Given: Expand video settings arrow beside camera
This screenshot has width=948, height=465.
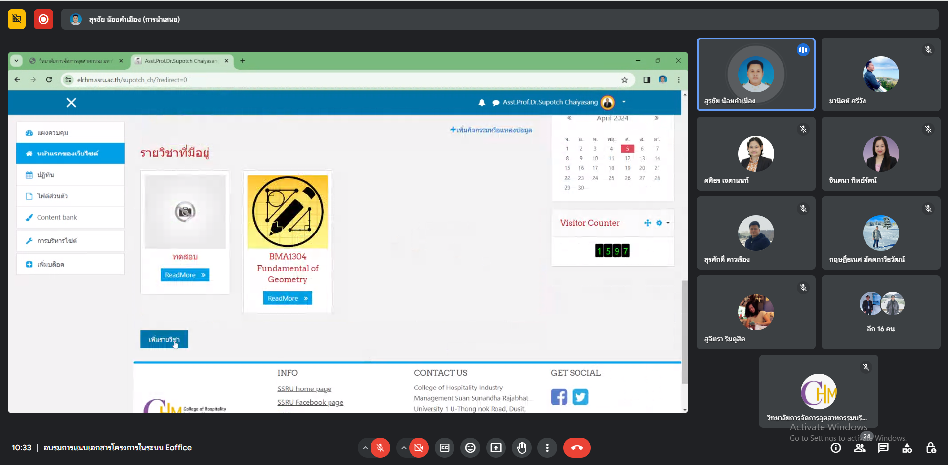Looking at the screenshot, I should coord(404,448).
